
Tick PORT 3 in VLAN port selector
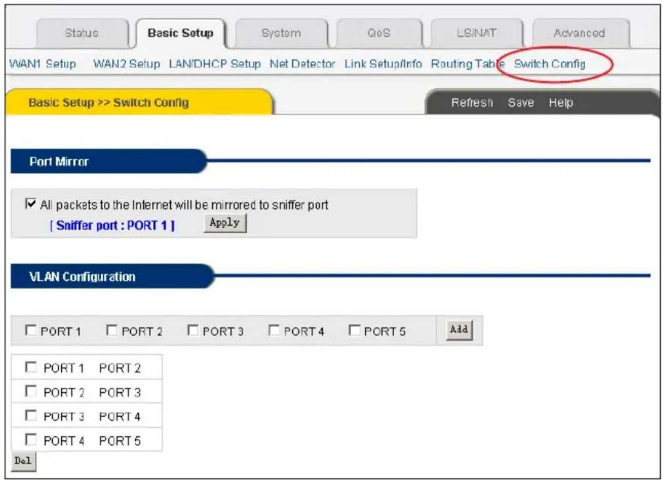(193, 330)
